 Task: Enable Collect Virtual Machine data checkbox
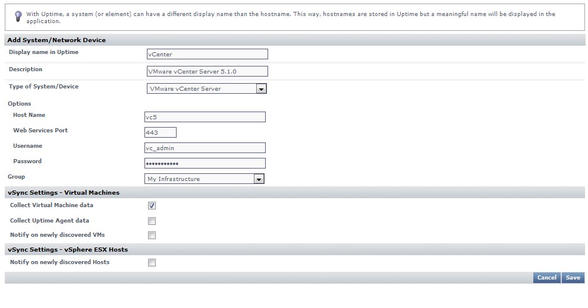(152, 206)
